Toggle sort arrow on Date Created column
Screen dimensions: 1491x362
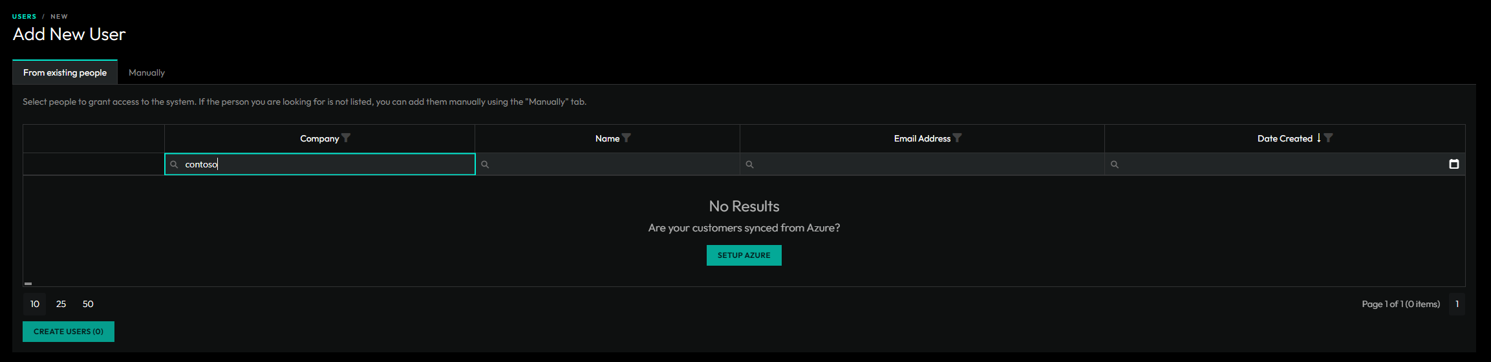tap(1318, 138)
